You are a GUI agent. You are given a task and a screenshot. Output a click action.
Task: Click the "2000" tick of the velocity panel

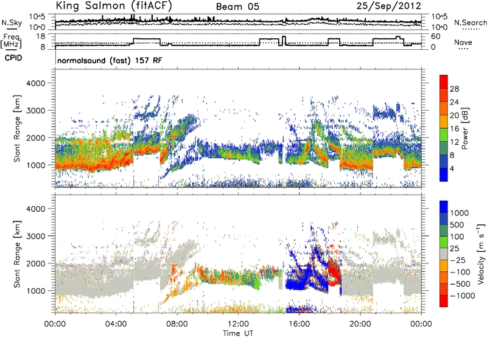35,263
